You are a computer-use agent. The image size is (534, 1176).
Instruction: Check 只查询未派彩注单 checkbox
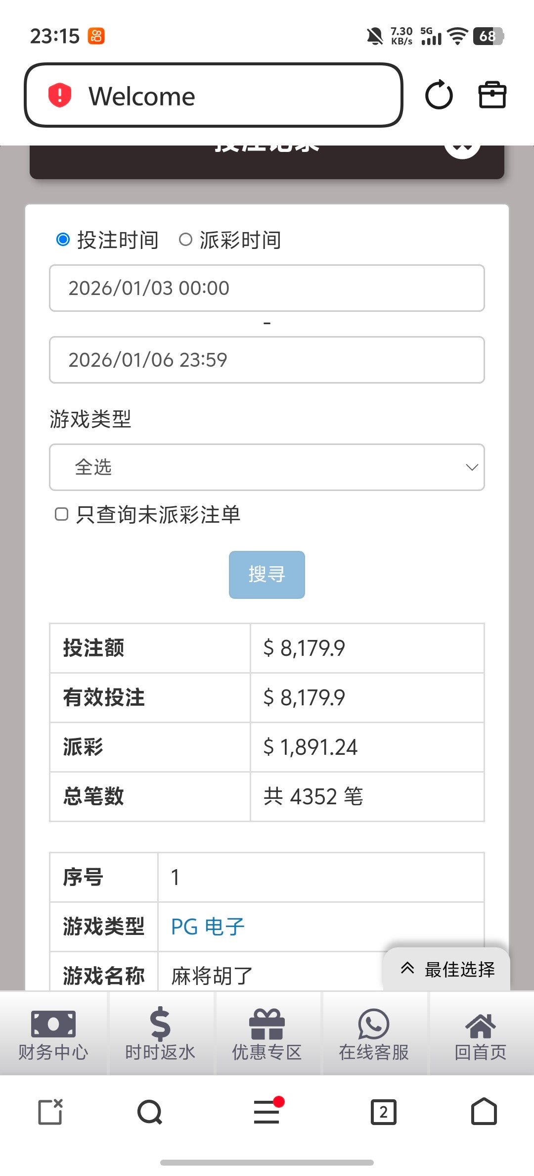[x=61, y=514]
